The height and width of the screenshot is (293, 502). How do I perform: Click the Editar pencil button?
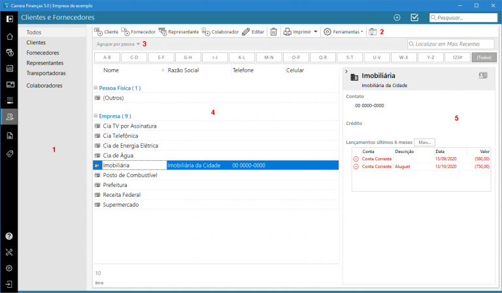(x=253, y=31)
